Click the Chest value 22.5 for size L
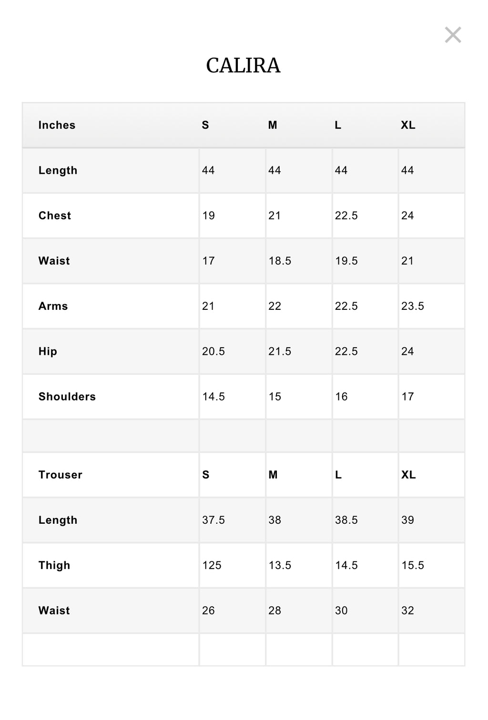Screen dimensions: 488x720 [346, 216]
